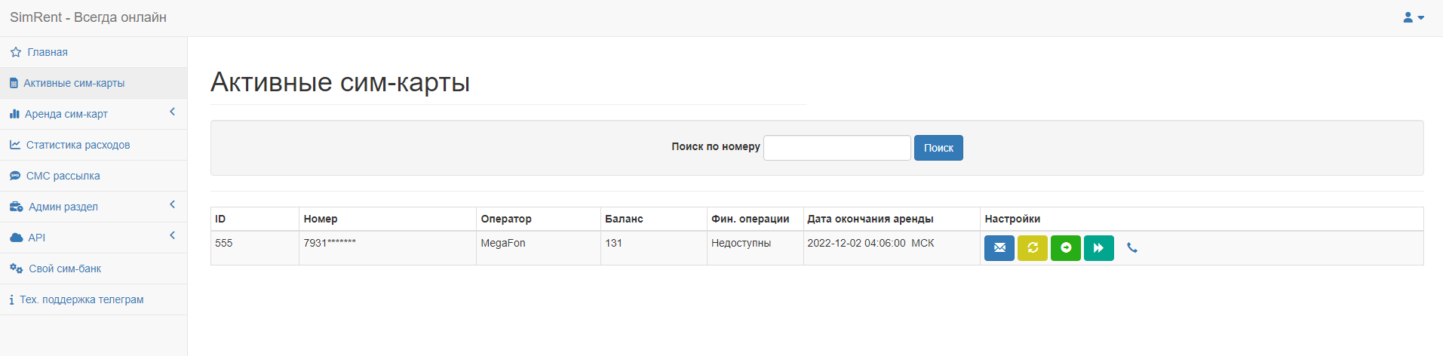The height and width of the screenshot is (356, 1443).
Task: Expand the Админ раздел chevron
Action: tap(172, 205)
